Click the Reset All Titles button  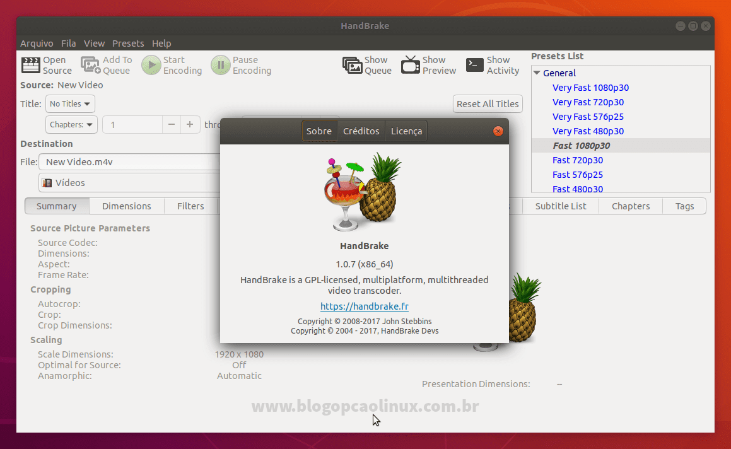click(x=488, y=104)
